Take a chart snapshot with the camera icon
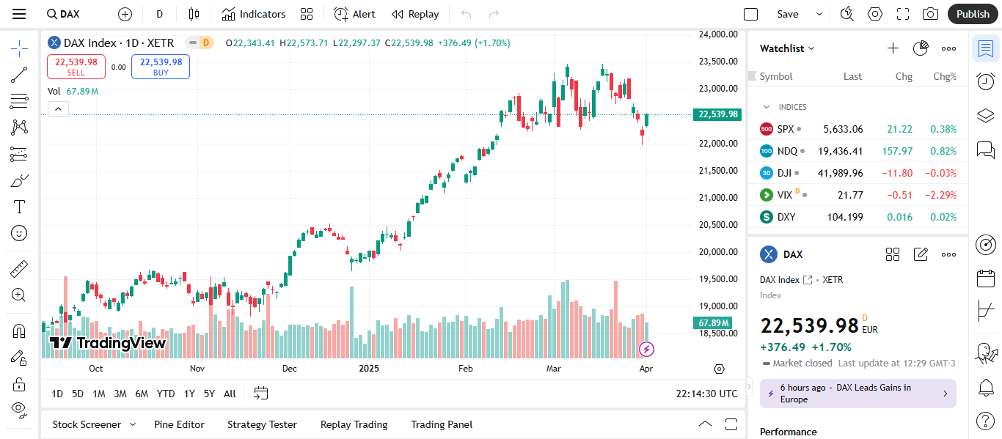 pyautogui.click(x=931, y=13)
